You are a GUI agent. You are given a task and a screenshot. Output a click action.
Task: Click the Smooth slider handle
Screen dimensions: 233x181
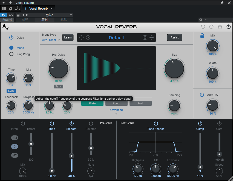71,156
